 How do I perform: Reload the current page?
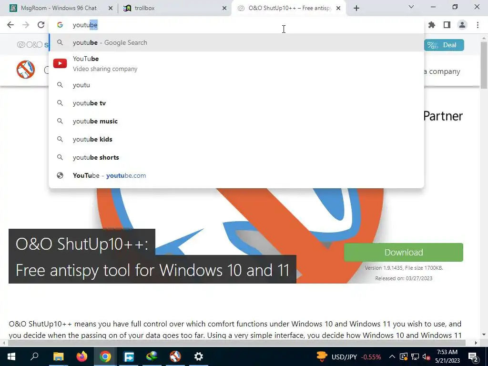coord(41,25)
